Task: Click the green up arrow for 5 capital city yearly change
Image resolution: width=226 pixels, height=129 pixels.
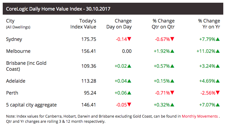Action: pos(218,105)
